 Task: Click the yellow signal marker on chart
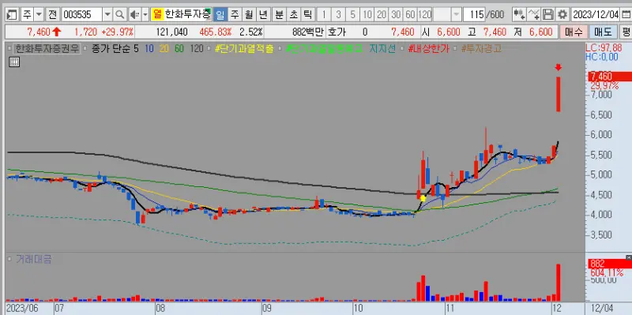point(423,198)
